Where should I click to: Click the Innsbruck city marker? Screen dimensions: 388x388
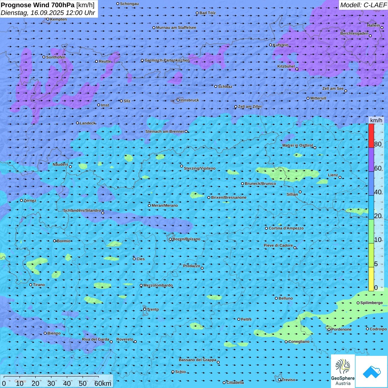click(178, 100)
